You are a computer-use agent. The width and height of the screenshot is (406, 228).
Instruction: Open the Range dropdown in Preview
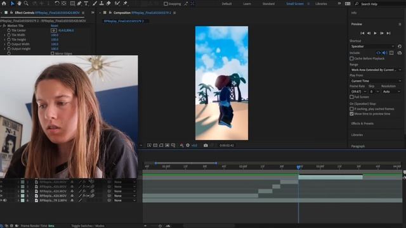[376, 70]
